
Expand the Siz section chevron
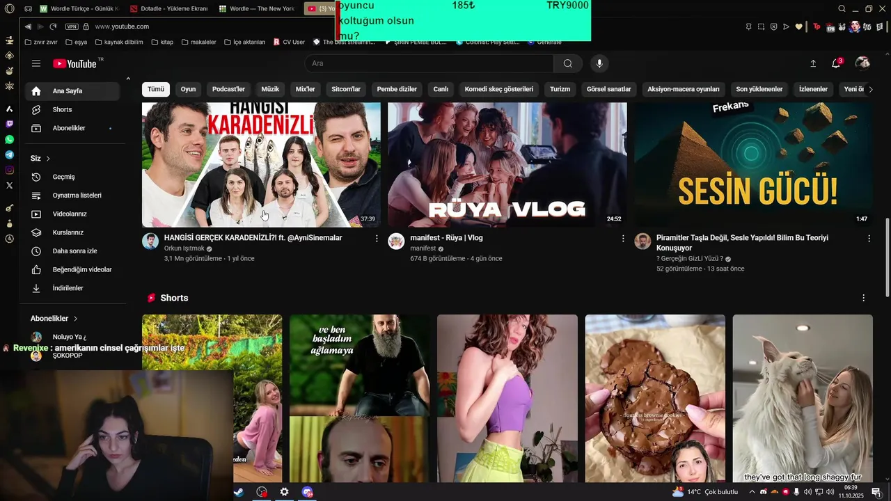click(48, 159)
